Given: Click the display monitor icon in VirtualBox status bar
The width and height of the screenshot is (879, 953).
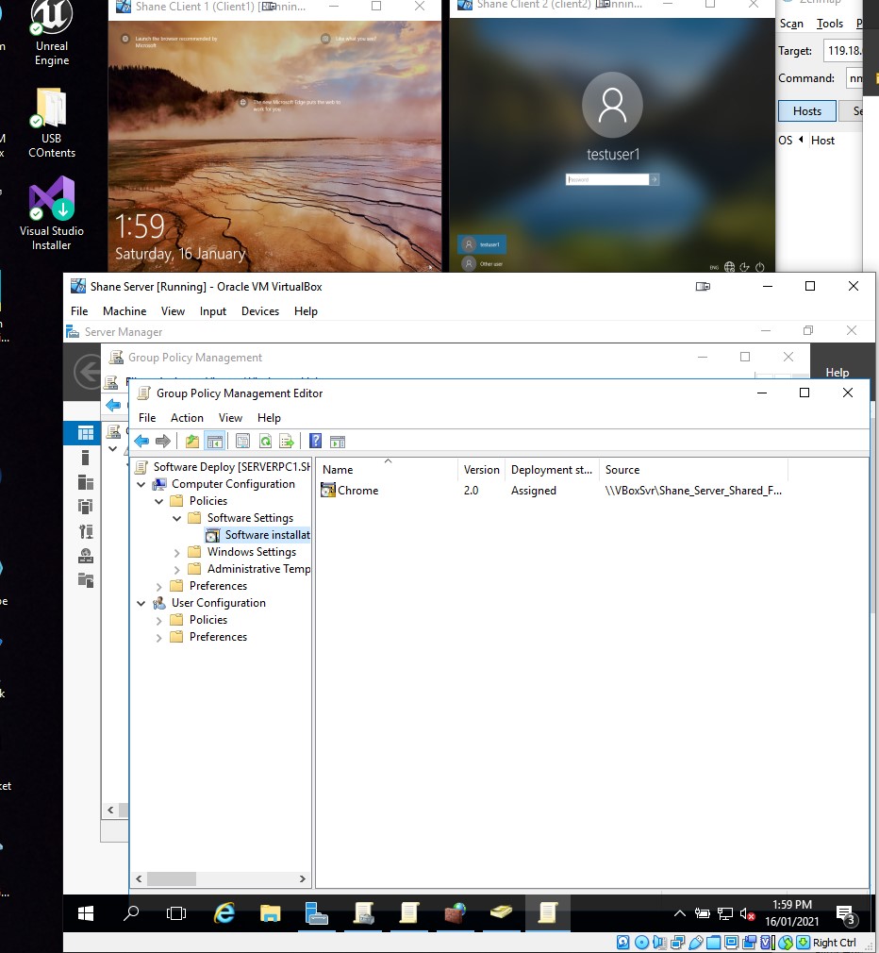Looking at the screenshot, I should pos(731,943).
